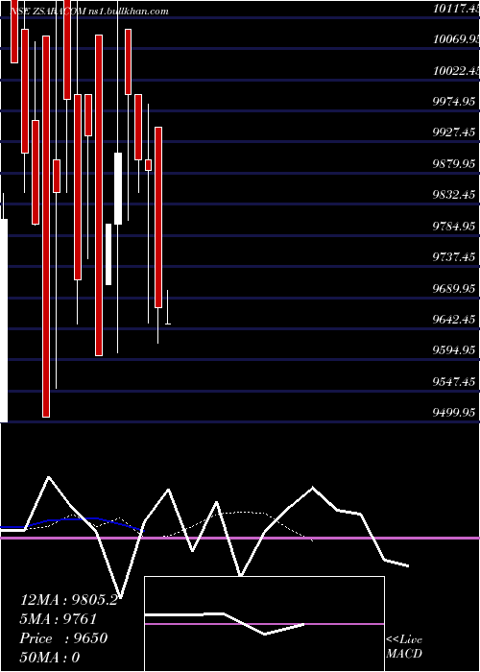Click the last small candle near 9642.45
The width and height of the screenshot is (480, 672).
pos(168,307)
